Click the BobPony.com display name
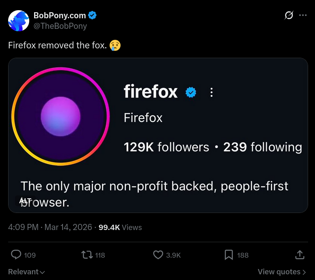 [x=60, y=15]
